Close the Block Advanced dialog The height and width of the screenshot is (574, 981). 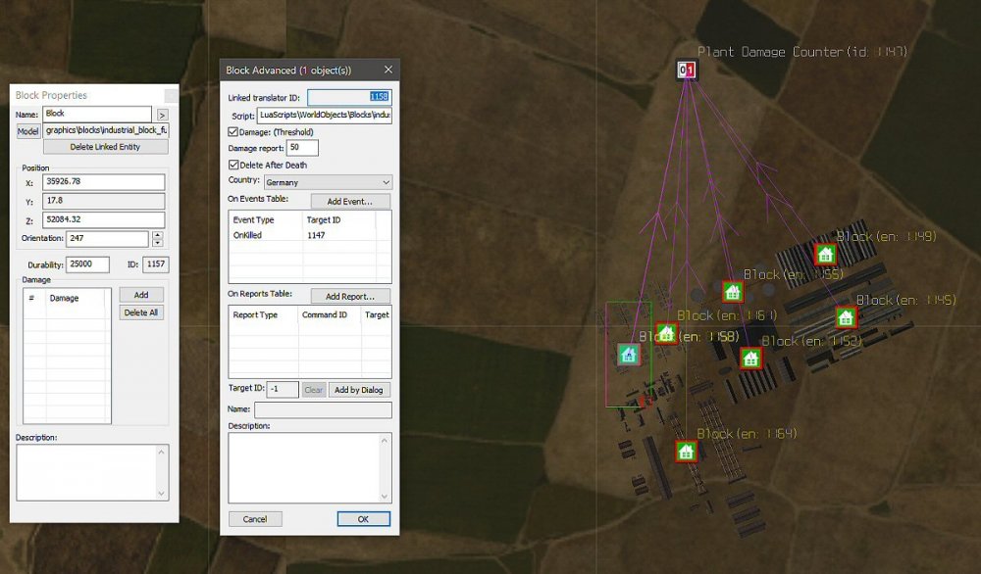[387, 71]
